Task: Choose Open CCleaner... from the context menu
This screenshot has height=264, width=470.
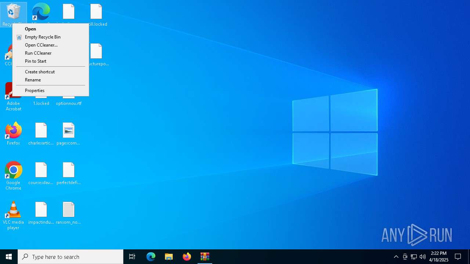Action: 51,45
